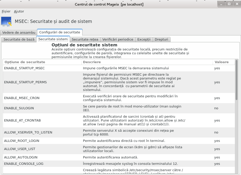Click description 'Impune configurările MSEC la demararea sistemului'
Image resolution: width=241 pixels, height=175 pixels.
[x=126, y=68]
